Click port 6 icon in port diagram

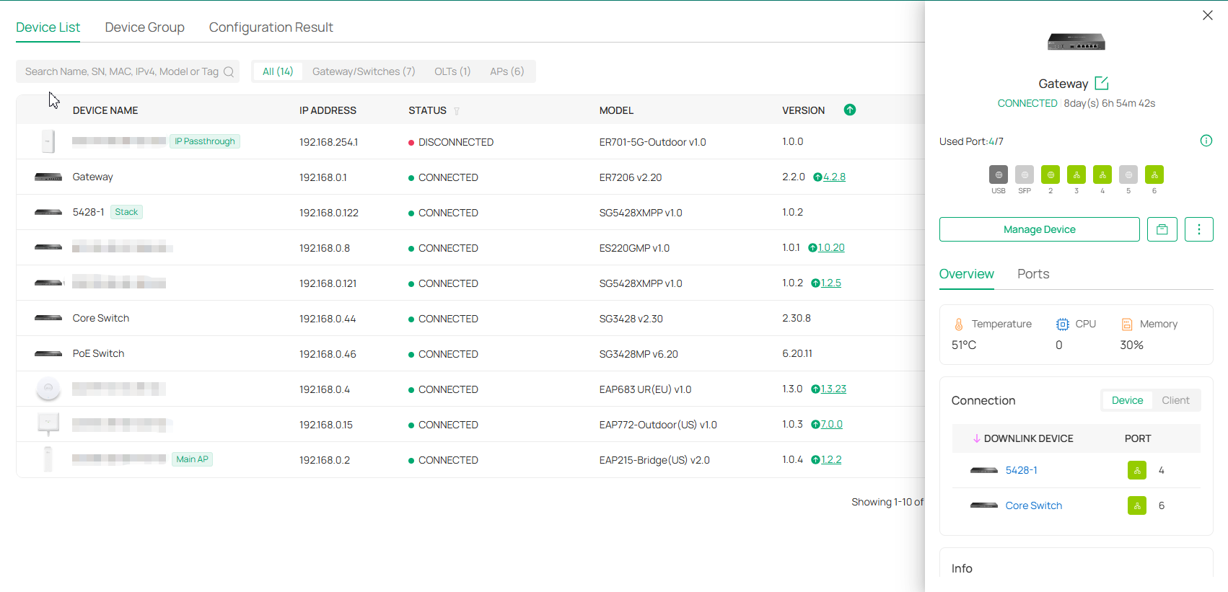tap(1154, 175)
